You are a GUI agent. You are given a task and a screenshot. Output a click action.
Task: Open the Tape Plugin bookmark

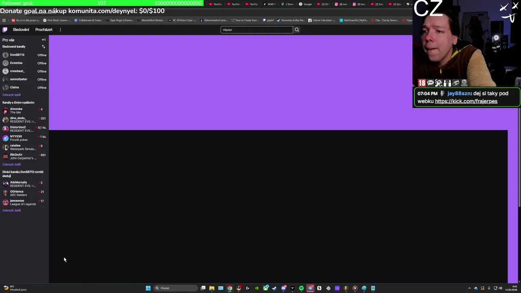pyautogui.click(x=119, y=20)
